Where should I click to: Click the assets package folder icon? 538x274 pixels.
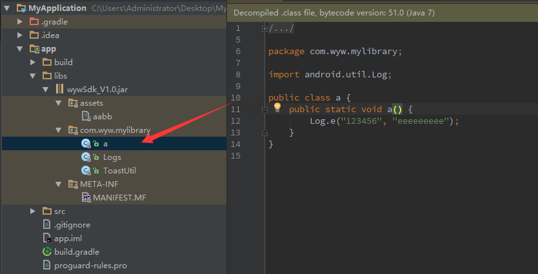[73, 103]
